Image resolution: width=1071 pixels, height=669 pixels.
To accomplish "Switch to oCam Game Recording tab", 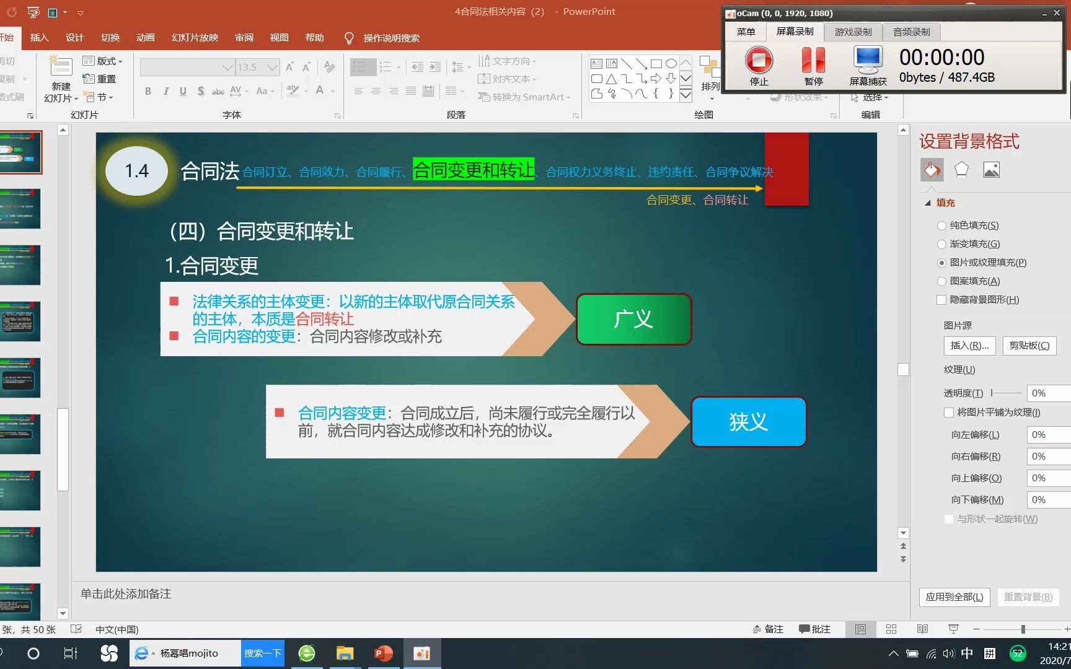I will (x=853, y=32).
